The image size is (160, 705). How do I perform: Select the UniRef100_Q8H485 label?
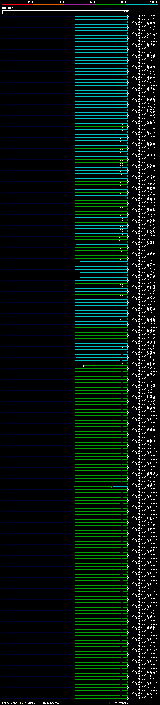point(143,60)
